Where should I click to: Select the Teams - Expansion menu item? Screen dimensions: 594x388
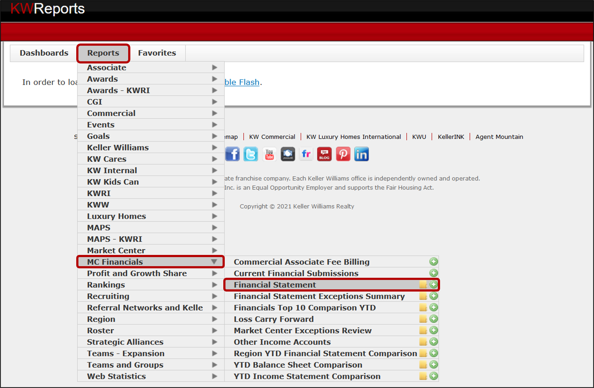(x=151, y=353)
